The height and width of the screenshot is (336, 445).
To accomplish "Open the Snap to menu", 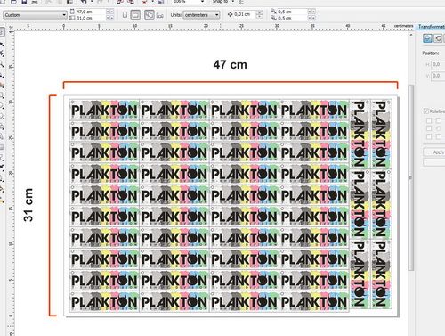I will coord(222,2).
